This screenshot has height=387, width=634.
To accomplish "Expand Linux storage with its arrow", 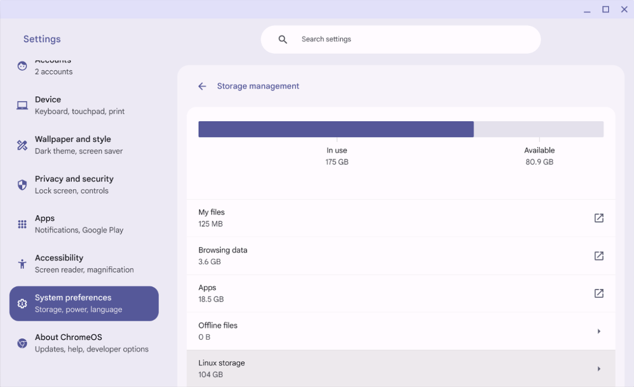I will pyautogui.click(x=599, y=369).
